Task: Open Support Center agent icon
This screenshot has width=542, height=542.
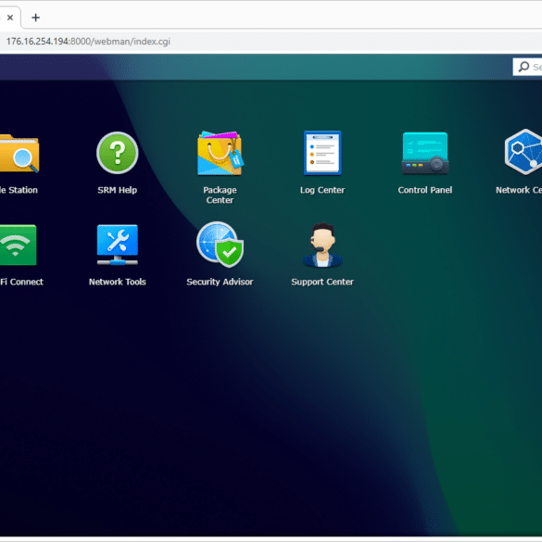Action: coord(322,246)
